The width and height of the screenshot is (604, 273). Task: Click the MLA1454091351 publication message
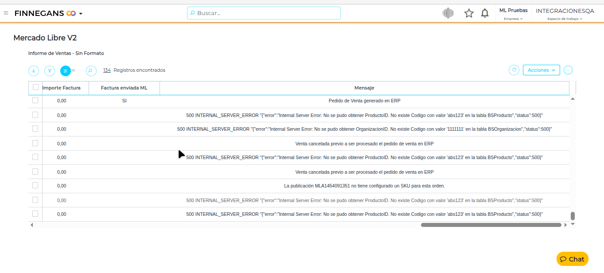click(x=364, y=186)
